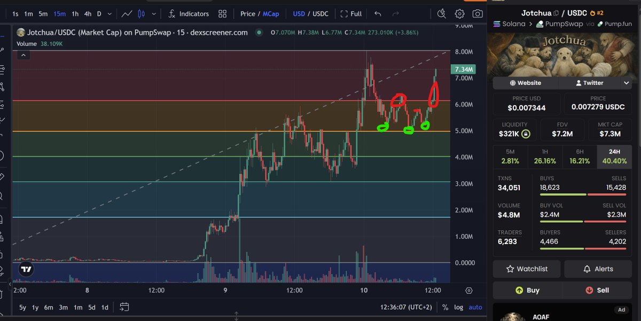Click the AOAF ad entry
The image size is (641, 321).
point(563,313)
